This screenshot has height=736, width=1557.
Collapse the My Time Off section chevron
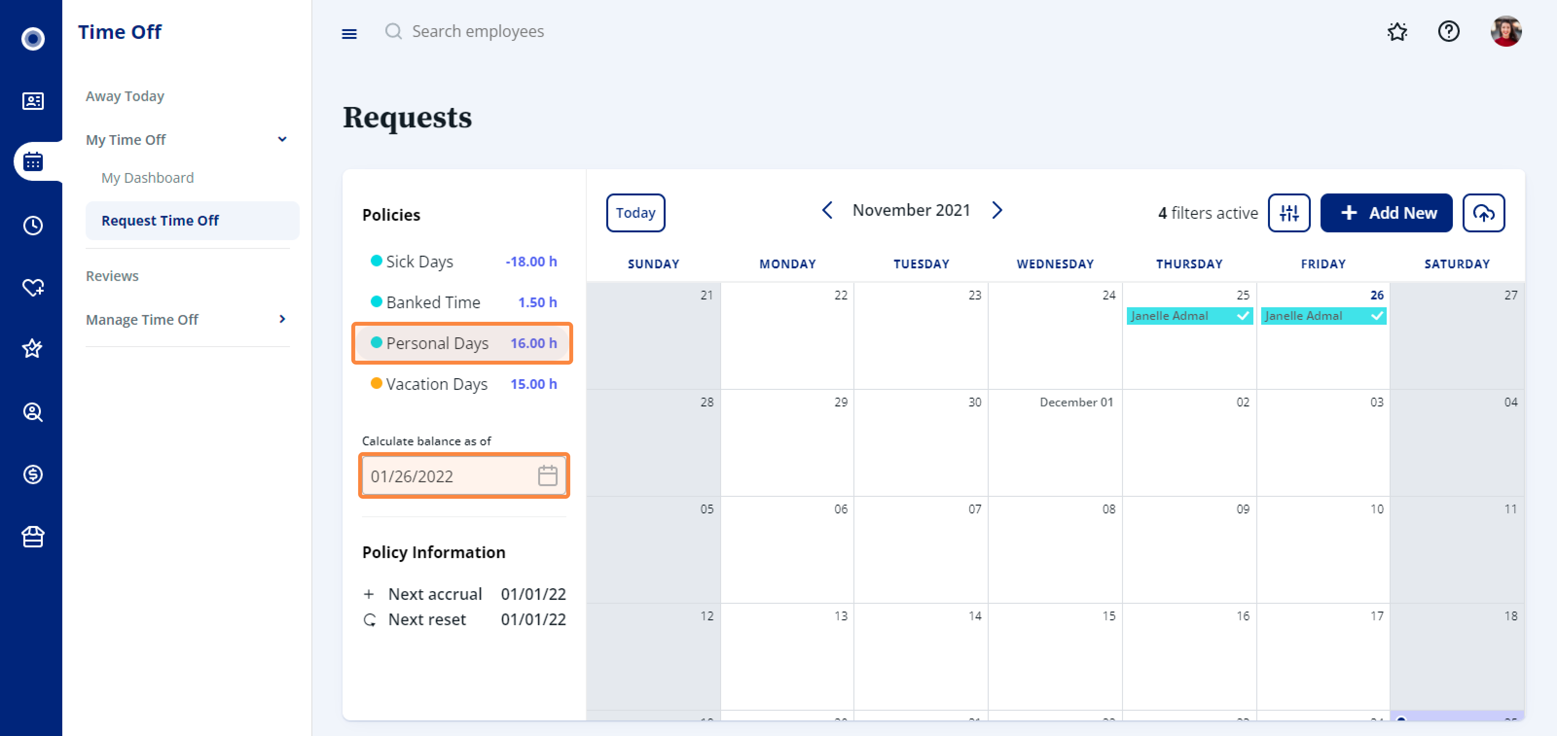[x=282, y=140]
